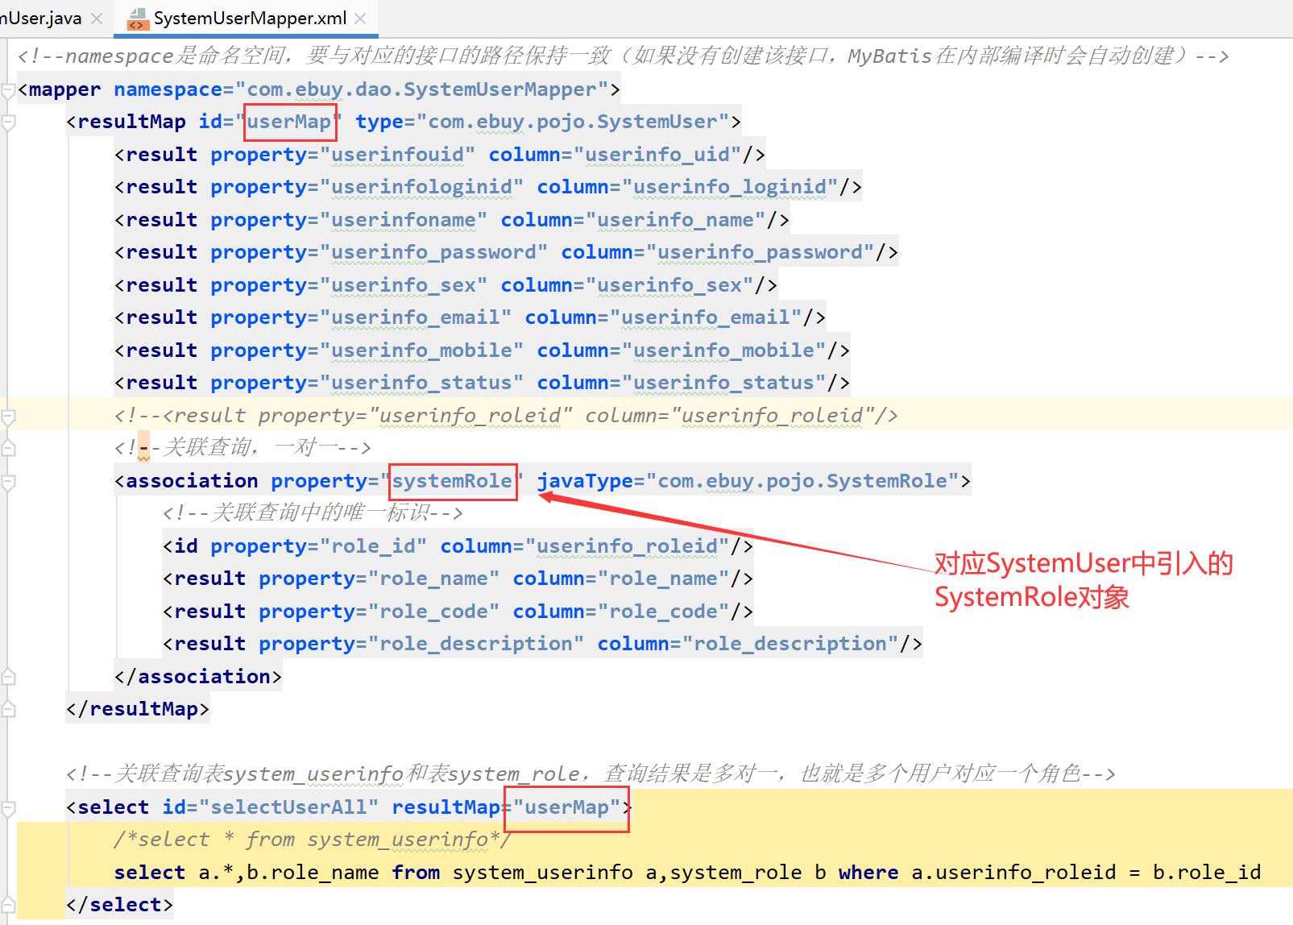Viewport: 1293px width, 925px height.
Task: Toggle fold marker at the closing select tag
Action: [x=8, y=905]
